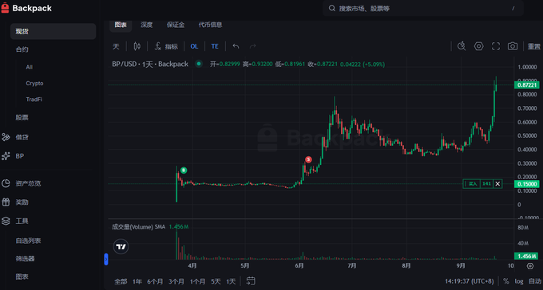Select the TradFi sub-item
Image resolution: width=543 pixels, height=290 pixels.
(x=34, y=100)
